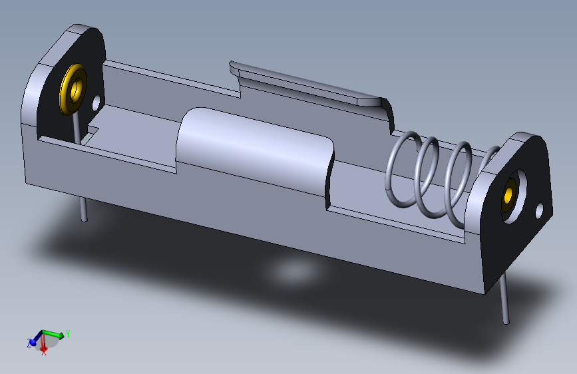Select the right metal lead pin below holder
This screenshot has width=577, height=374.
(505, 299)
